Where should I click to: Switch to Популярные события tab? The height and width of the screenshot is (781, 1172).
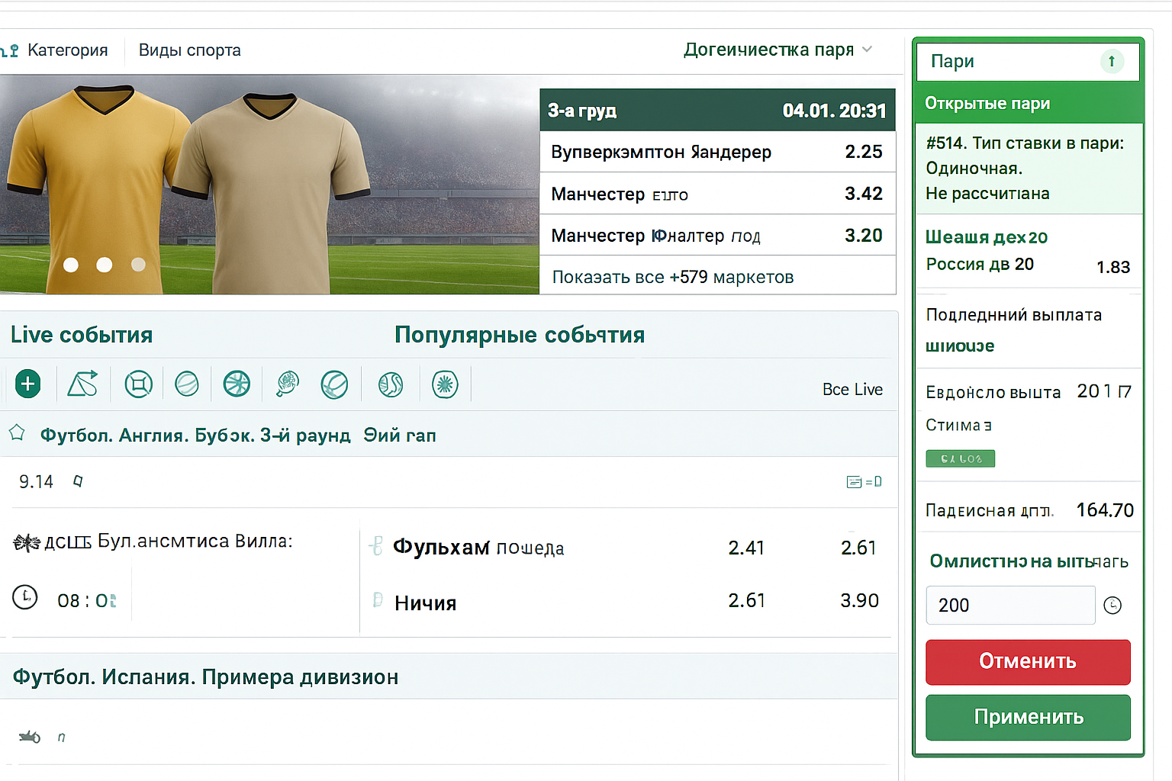(519, 335)
